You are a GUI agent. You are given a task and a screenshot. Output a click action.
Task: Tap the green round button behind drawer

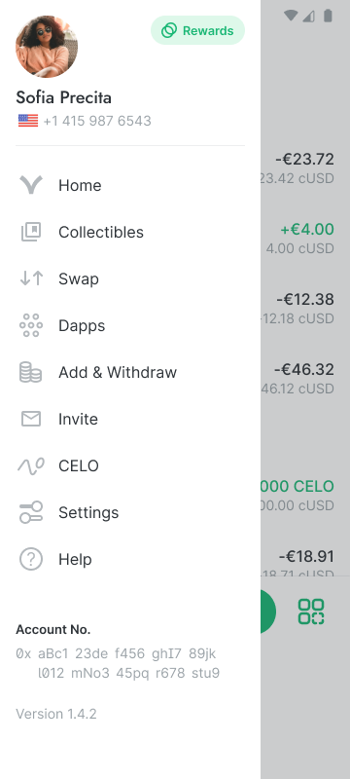coord(268,612)
